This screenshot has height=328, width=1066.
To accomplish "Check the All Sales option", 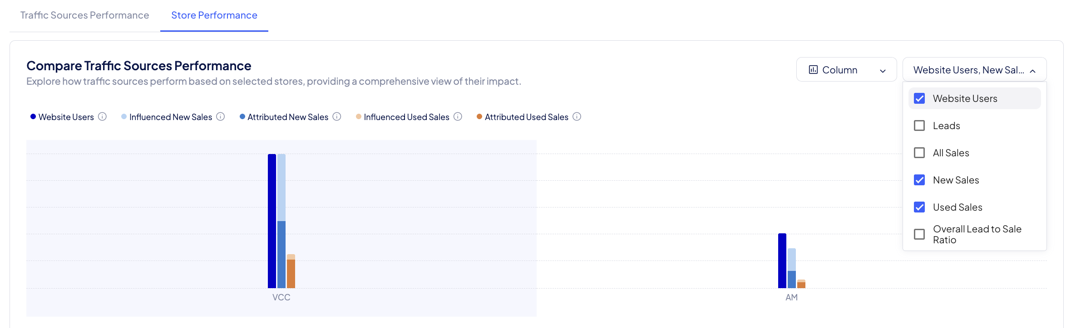I will coord(919,153).
